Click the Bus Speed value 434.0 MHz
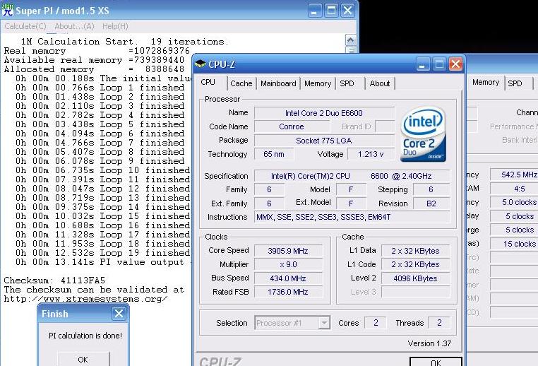 288,278
